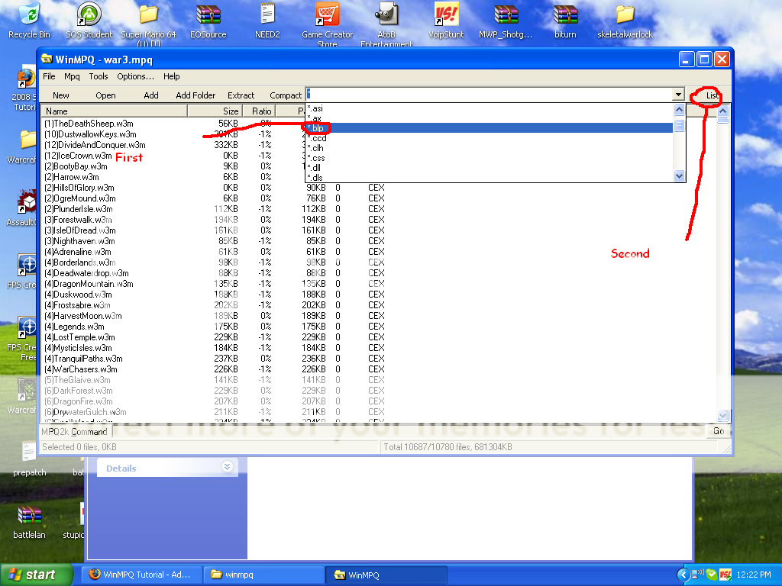Click the Compact toolbar button
Viewport: 782px width, 586px height.
(286, 95)
